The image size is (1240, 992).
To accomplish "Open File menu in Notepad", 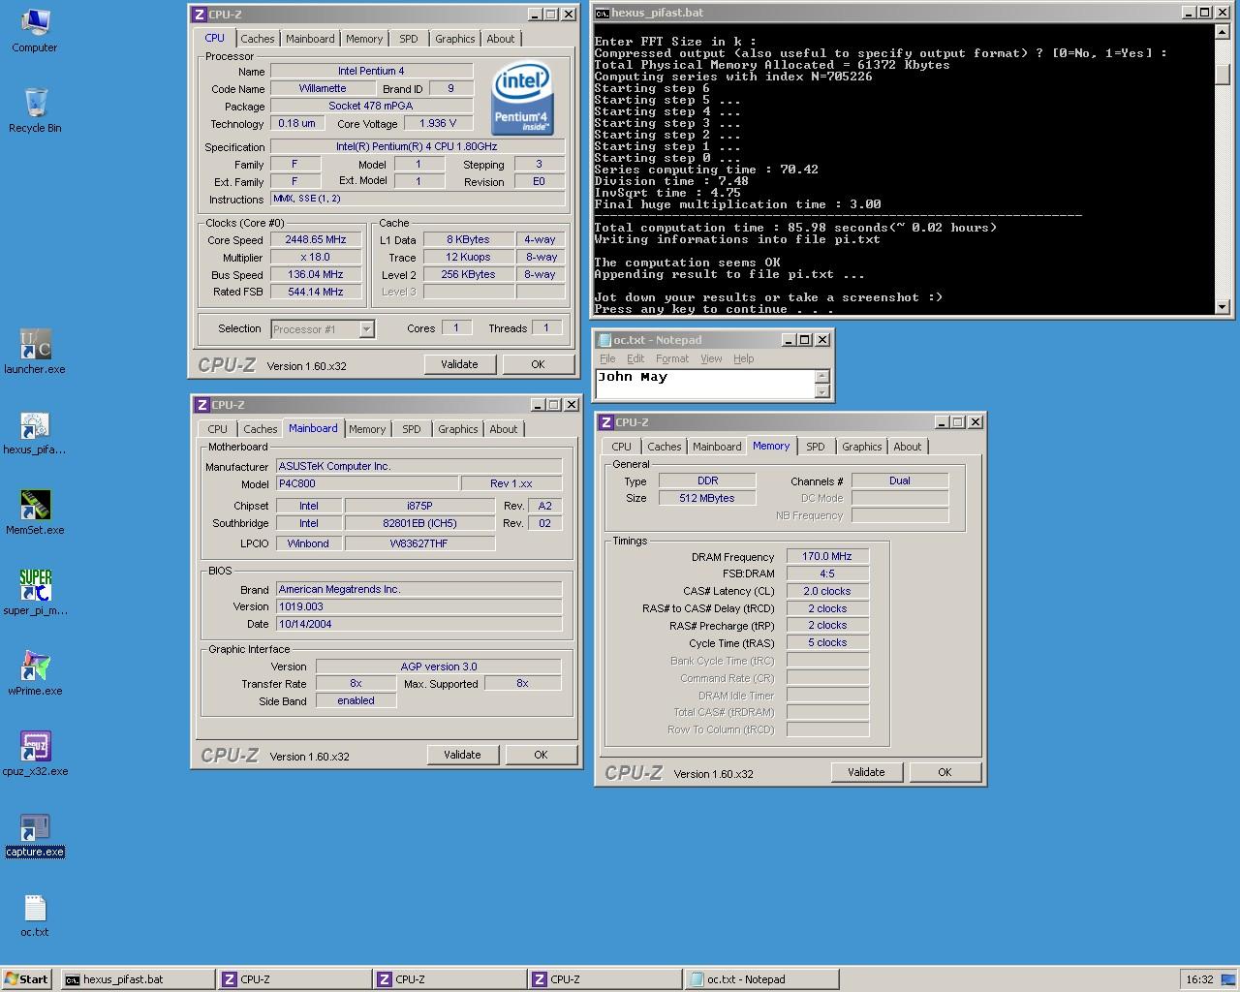I will [x=607, y=358].
